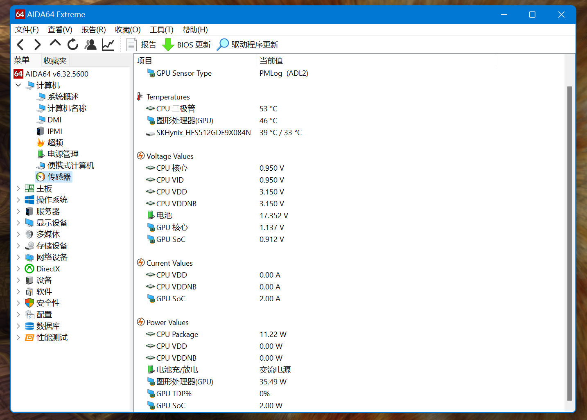Click the 驱动程序更新 button
Image resolution: width=587 pixels, height=420 pixels.
248,45
